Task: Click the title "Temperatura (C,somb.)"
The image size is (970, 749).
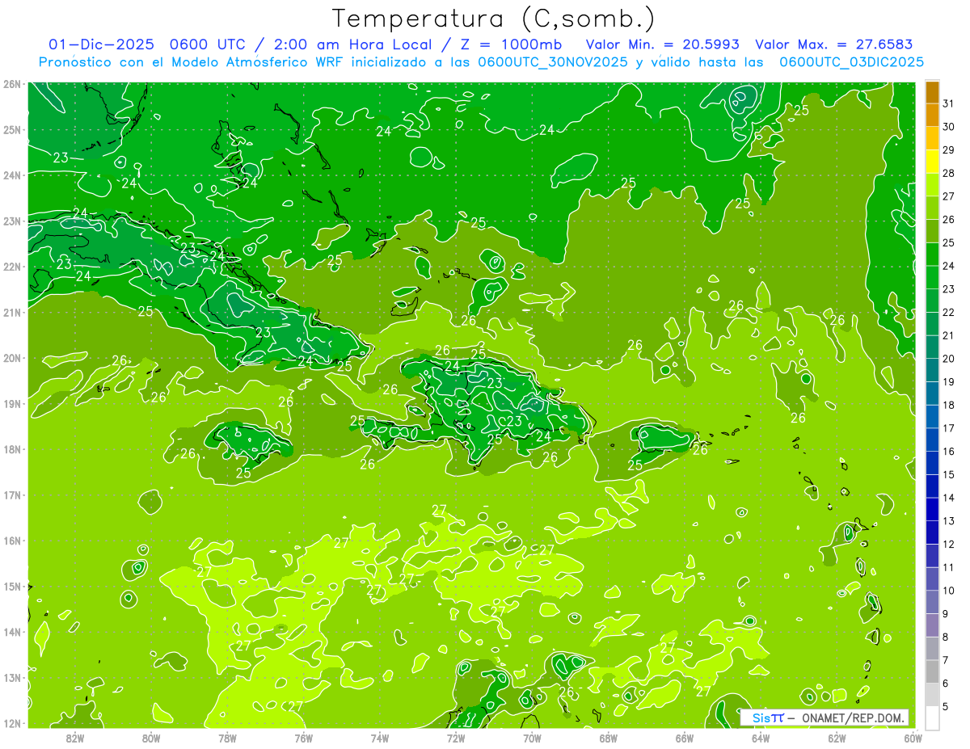Action: [493, 19]
